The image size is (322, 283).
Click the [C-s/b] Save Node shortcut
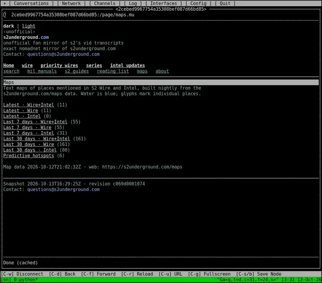click(258, 274)
